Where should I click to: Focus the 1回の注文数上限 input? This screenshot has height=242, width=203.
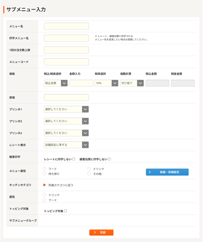(x=66, y=50)
